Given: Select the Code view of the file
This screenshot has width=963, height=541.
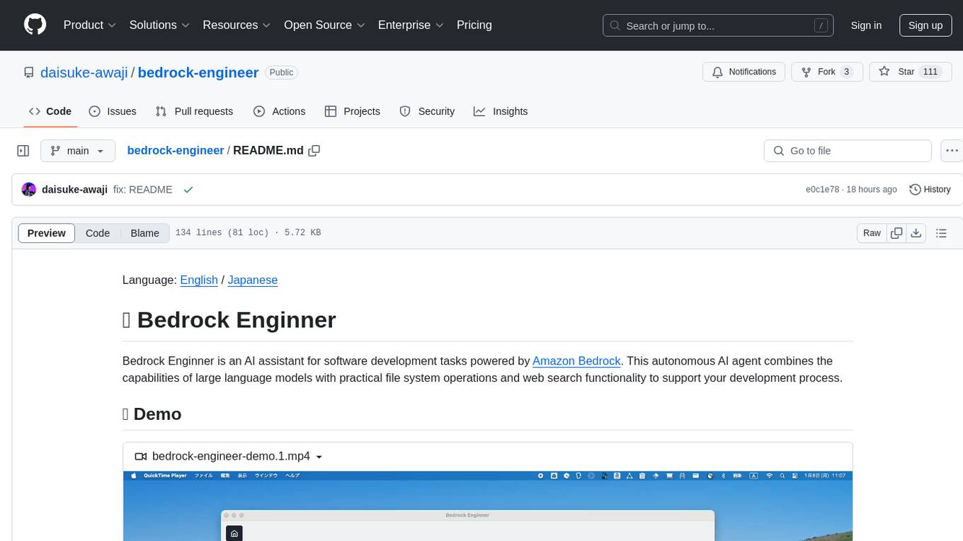Looking at the screenshot, I should (x=98, y=233).
